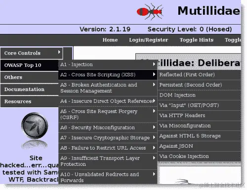The width and height of the screenshot is (247, 190).
Task: Choose Against HTML 5 Storage item
Action: point(199,136)
